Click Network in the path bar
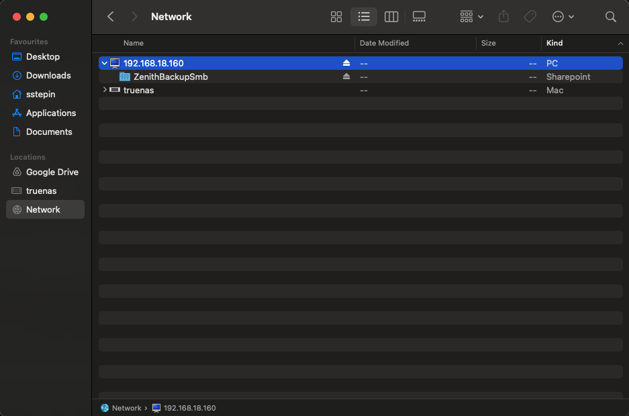This screenshot has width=629, height=416. click(x=126, y=408)
